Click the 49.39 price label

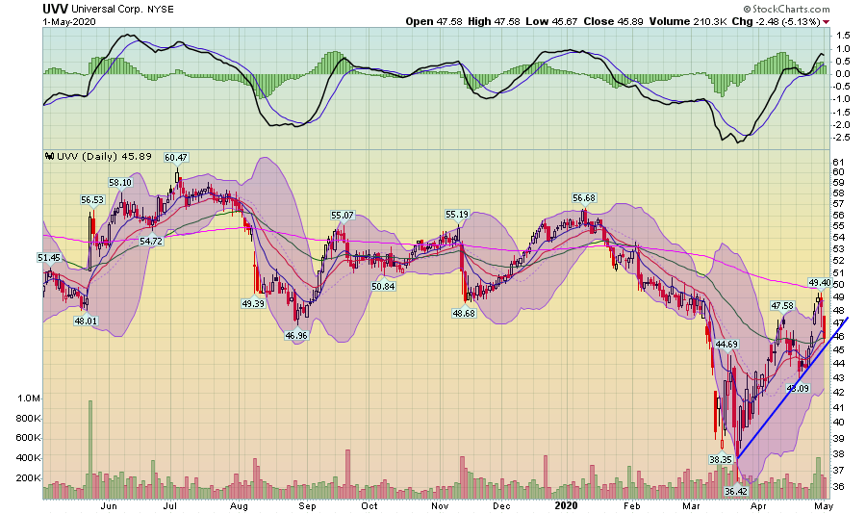click(x=253, y=303)
